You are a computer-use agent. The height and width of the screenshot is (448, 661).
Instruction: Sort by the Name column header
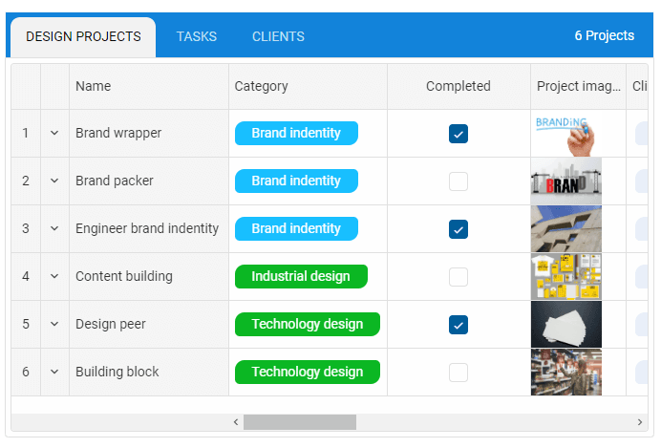(x=94, y=87)
